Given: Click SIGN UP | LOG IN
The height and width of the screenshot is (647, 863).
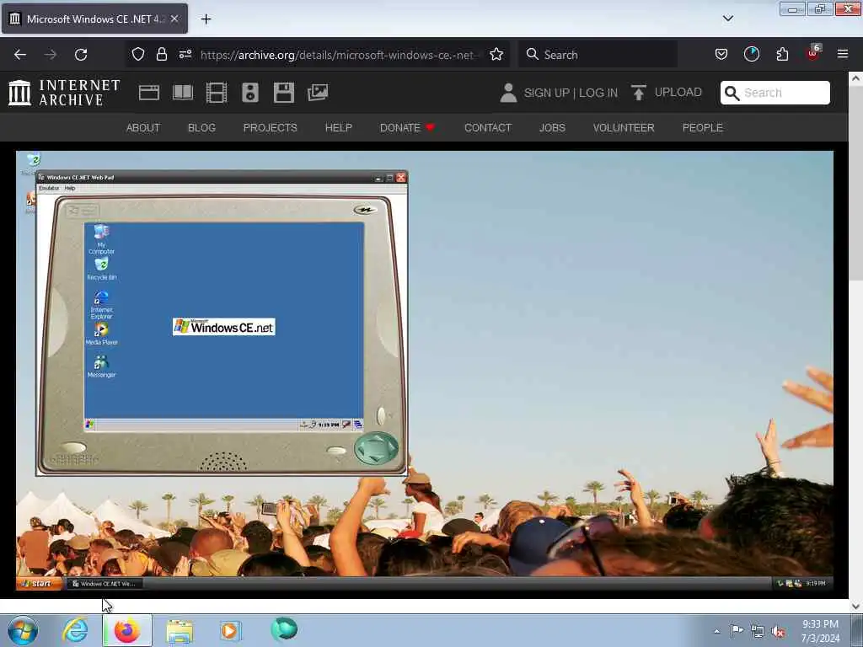Looking at the screenshot, I should (x=571, y=93).
